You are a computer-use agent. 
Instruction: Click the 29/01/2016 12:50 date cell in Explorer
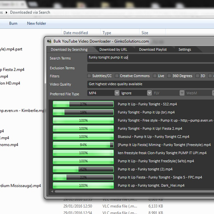tap(78, 206)
